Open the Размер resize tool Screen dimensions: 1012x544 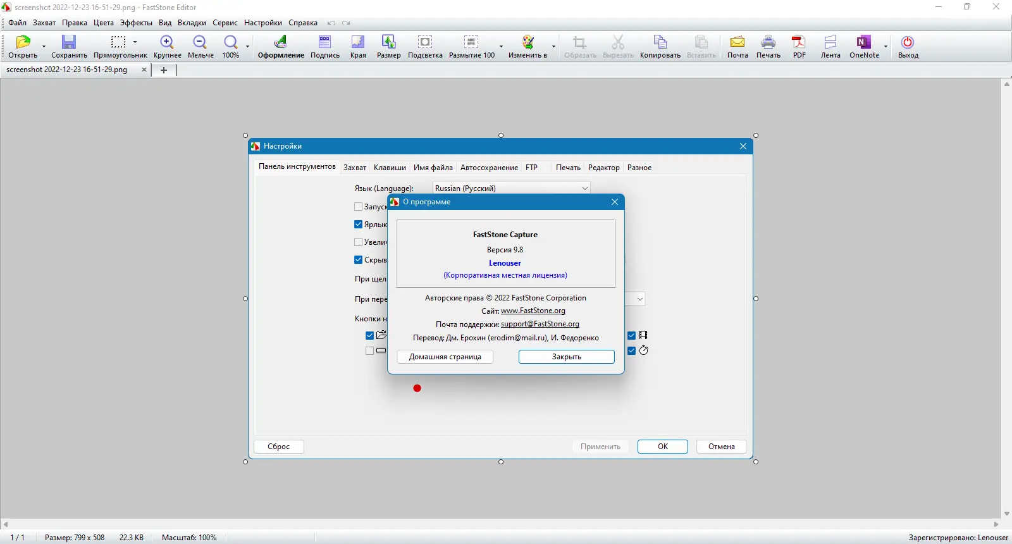(388, 42)
